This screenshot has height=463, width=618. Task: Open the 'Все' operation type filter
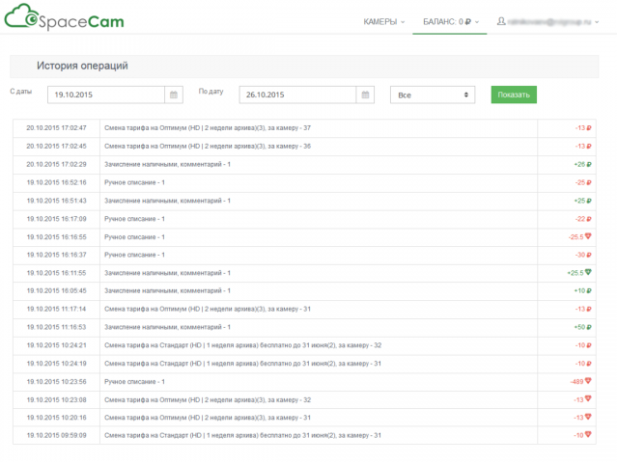point(432,95)
